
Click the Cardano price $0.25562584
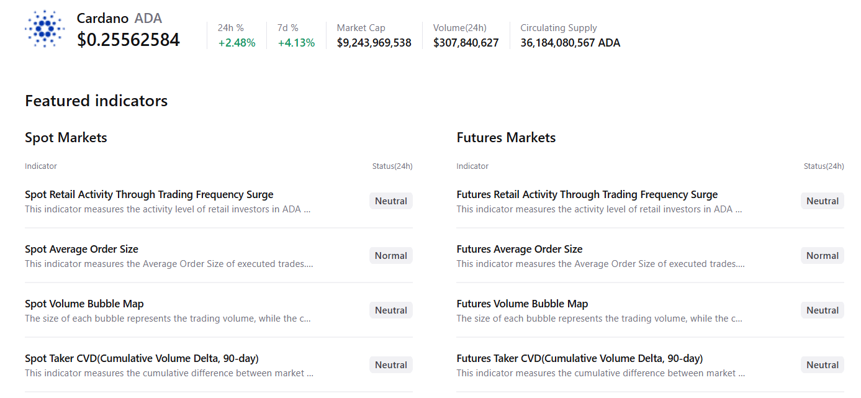pyautogui.click(x=128, y=40)
